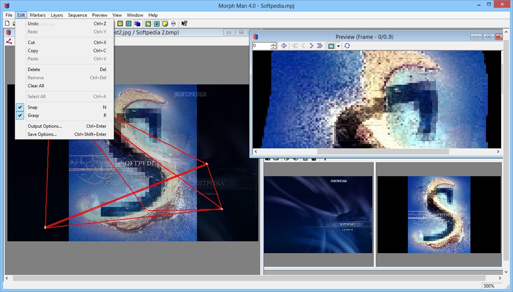513x292 pixels.
Task: Click the main window vertical scrollbar's down arrow
Action: coord(507,271)
